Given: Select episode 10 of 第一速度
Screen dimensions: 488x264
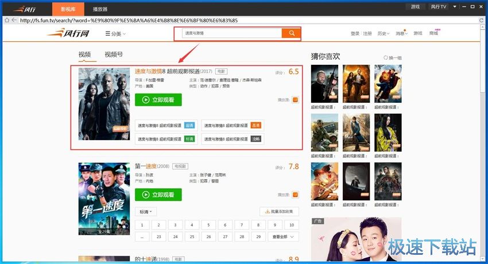Looking at the screenshot, I should click(292, 225).
